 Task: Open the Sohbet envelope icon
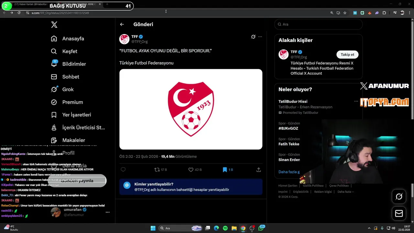pos(54,77)
